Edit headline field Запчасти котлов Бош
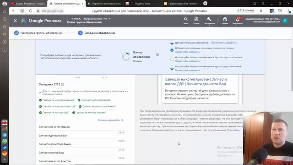The height and width of the screenshot is (165, 293). pyautogui.click(x=81, y=153)
